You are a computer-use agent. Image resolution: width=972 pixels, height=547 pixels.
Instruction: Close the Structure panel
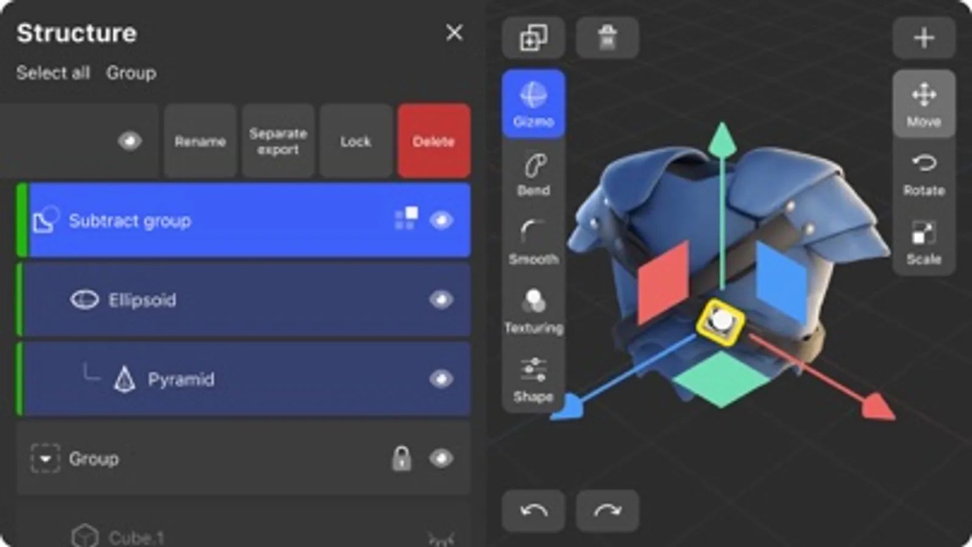(x=454, y=32)
